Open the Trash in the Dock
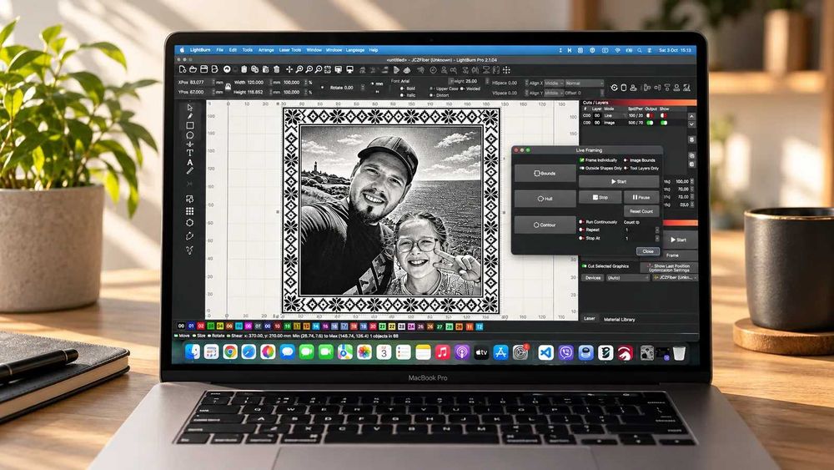This screenshot has width=834, height=470. pos(679,353)
